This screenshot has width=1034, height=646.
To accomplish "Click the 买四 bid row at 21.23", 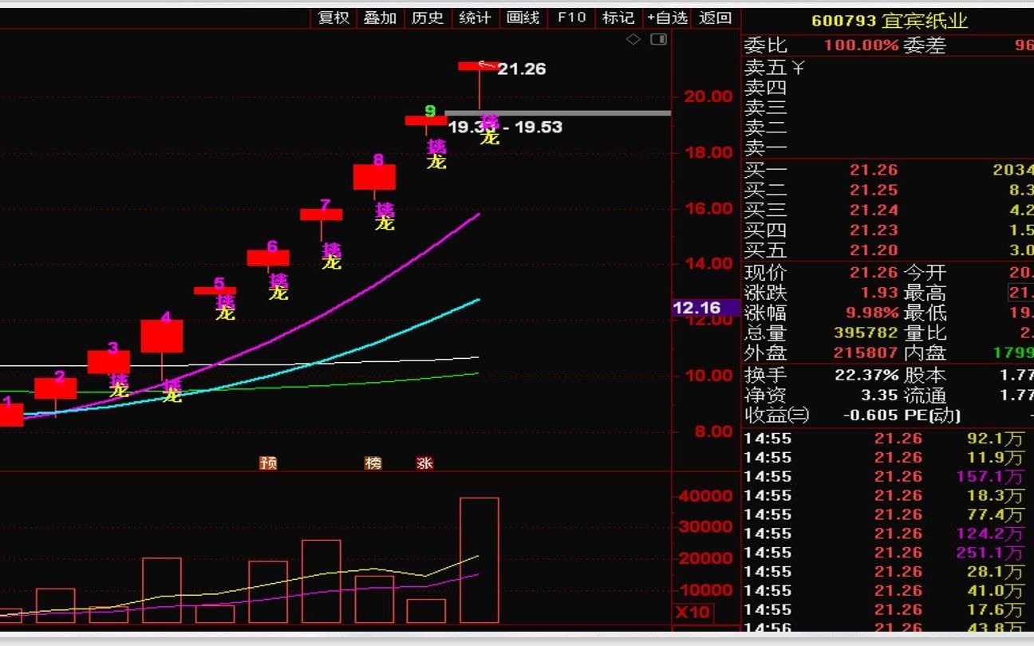I will click(888, 230).
